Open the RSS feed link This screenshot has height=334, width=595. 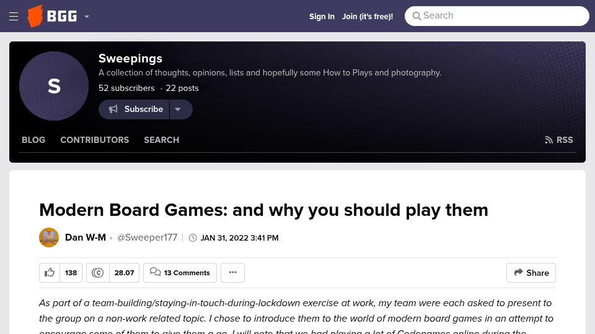(559, 140)
